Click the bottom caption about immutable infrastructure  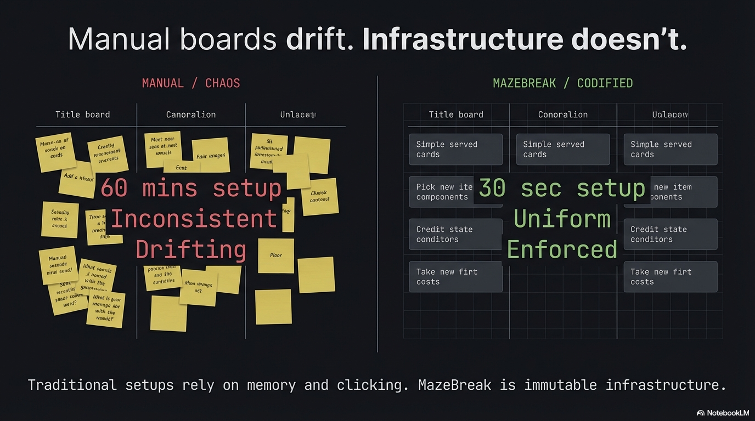click(377, 385)
